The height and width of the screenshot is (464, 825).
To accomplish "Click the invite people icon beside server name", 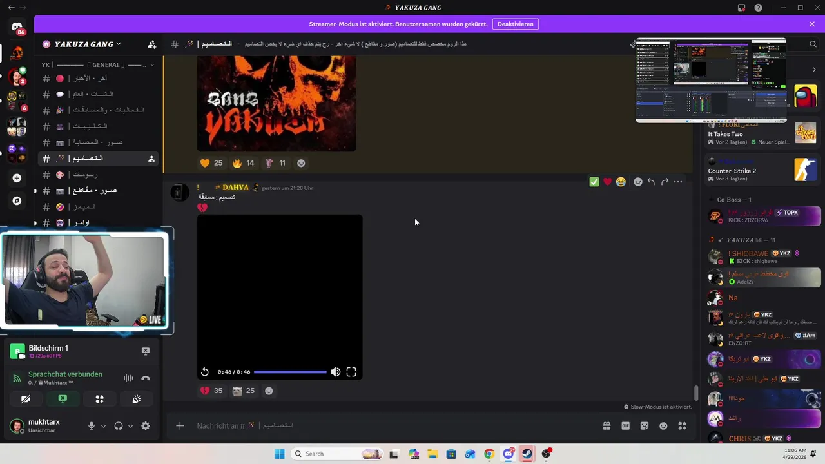I will coord(151,44).
